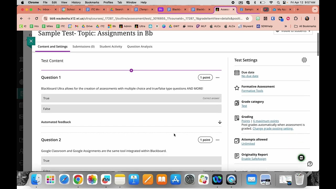This screenshot has height=189, width=336.
Task: Click the green floating assistant icon
Action: point(301,158)
